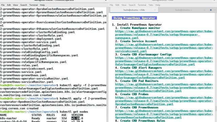Click the VERSION column header
The width and height of the screenshot is (217, 122).
tap(77, 115)
